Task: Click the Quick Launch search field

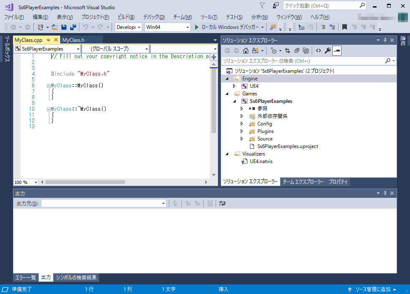Action: pyautogui.click(x=324, y=5)
